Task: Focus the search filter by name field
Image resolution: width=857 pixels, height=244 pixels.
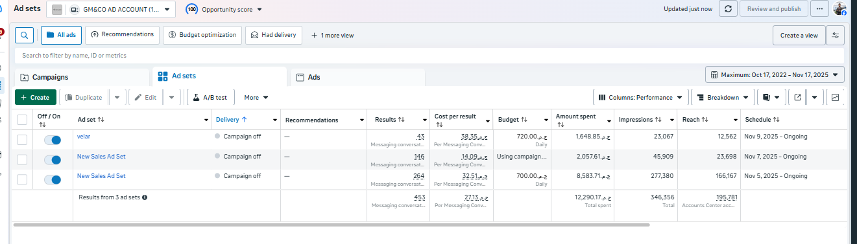Action: (429, 56)
